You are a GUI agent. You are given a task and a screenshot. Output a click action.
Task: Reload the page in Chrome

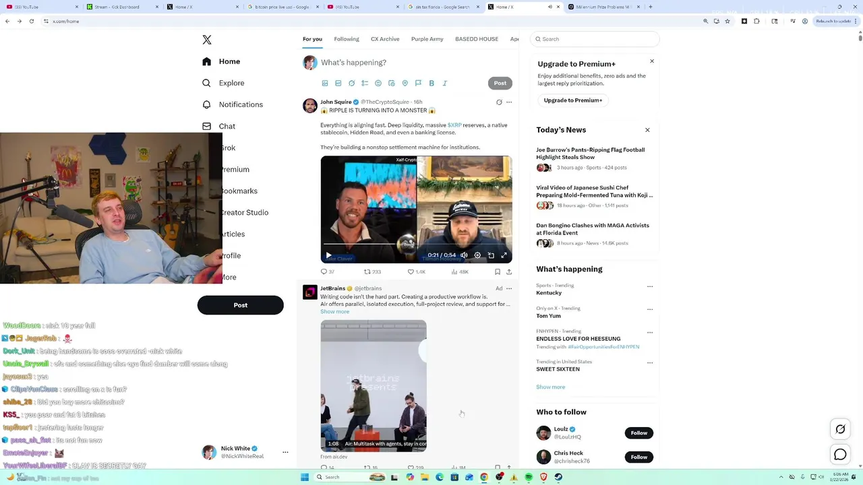pyautogui.click(x=32, y=21)
